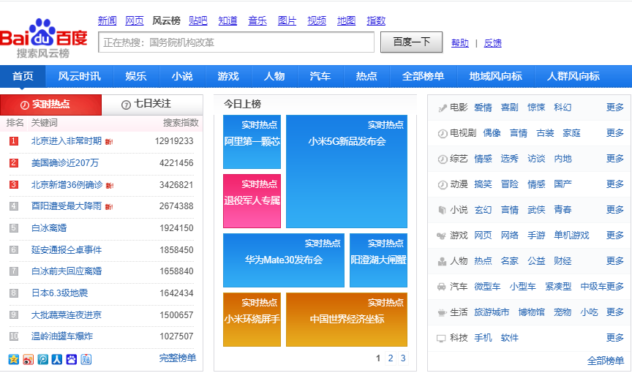
Task: Go to page 3 of 今日上榜
Action: coord(403,358)
